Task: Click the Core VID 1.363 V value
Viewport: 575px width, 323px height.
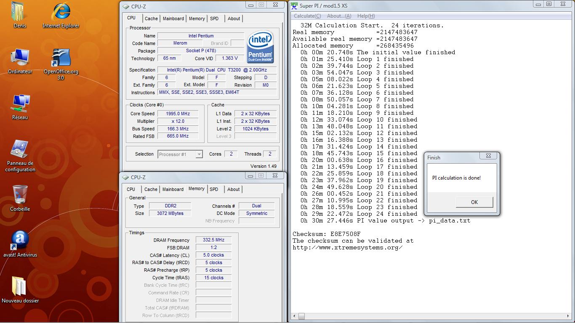Action: (229, 58)
